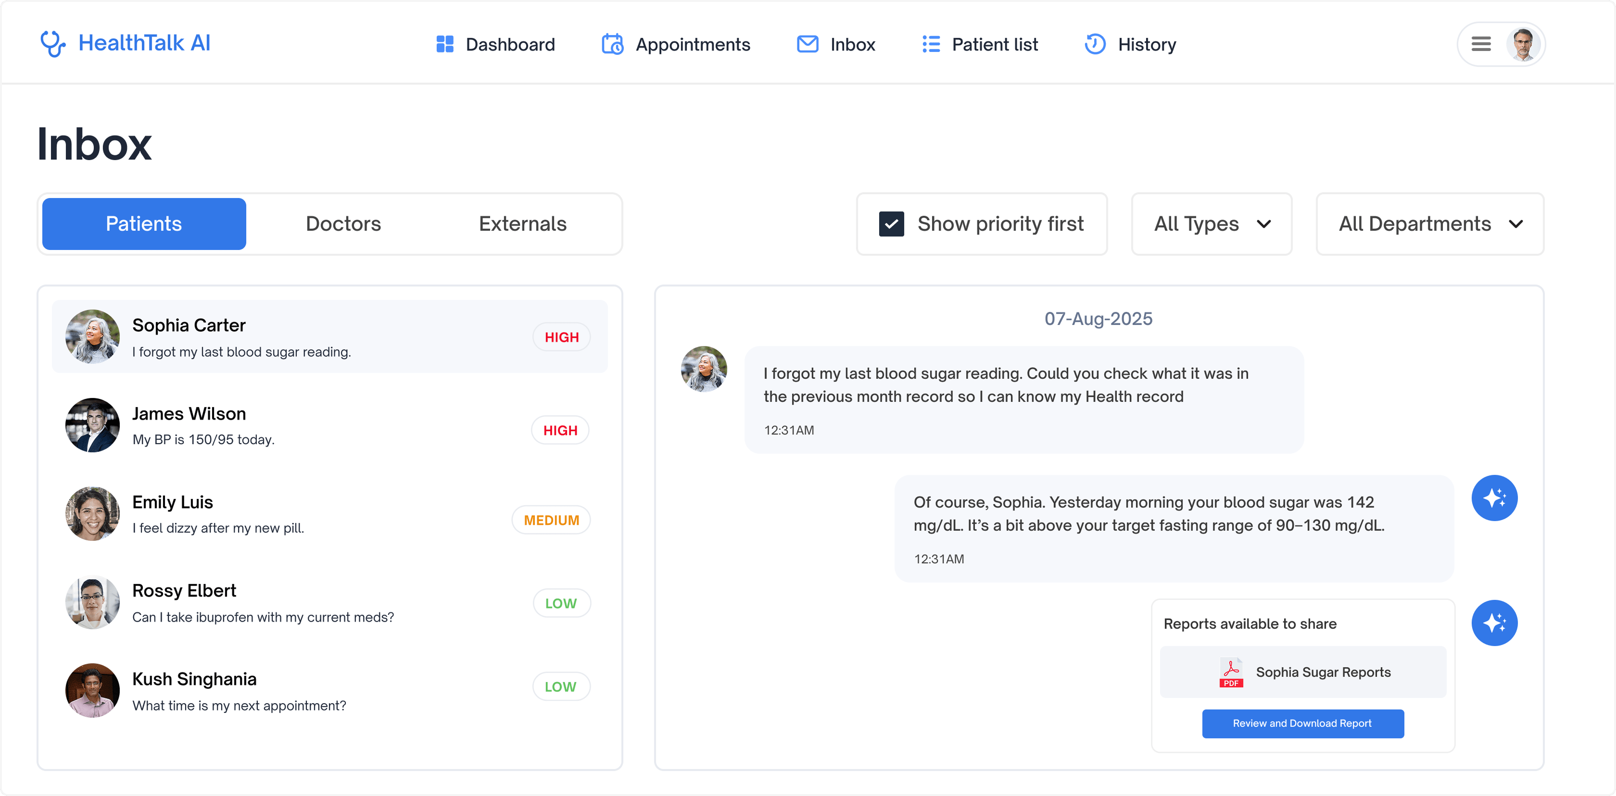Switch to the Externals tab
This screenshot has width=1616, height=796.
tap(523, 224)
